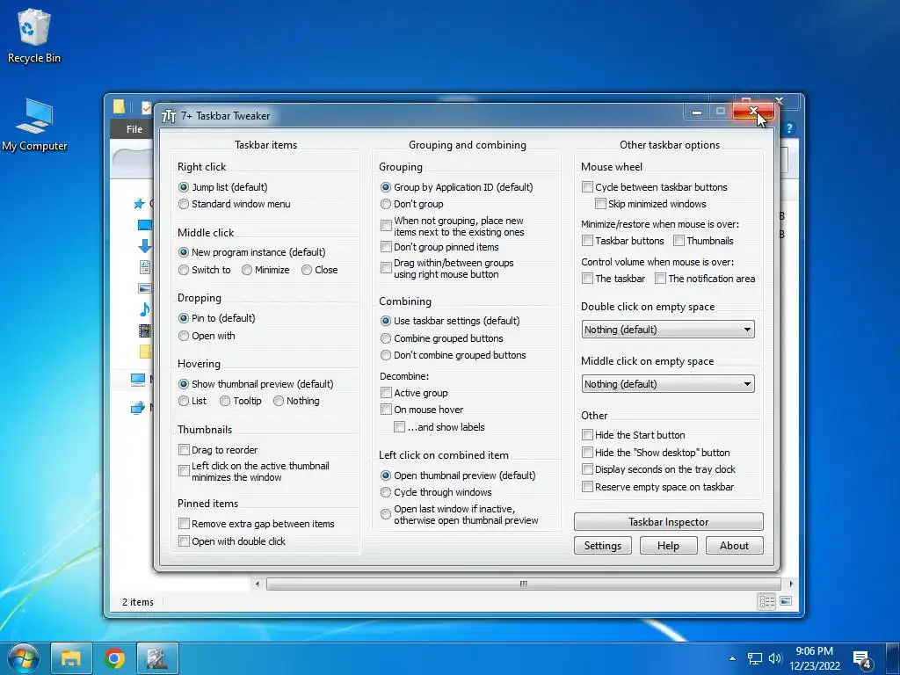This screenshot has width=900, height=675.
Task: Select the Pictures icon in Explorer sidebar
Action: click(145, 288)
